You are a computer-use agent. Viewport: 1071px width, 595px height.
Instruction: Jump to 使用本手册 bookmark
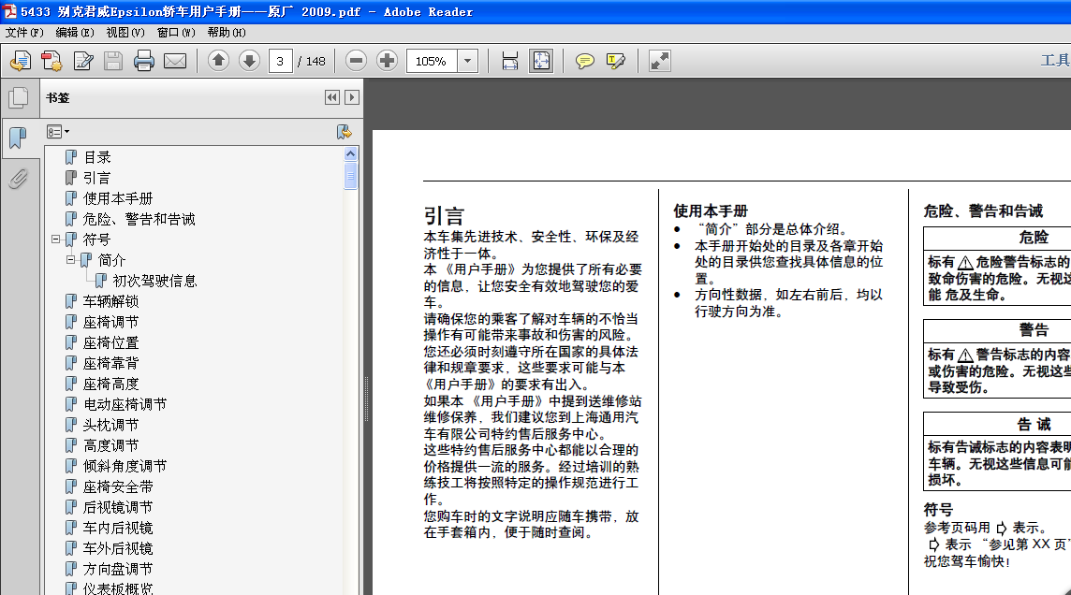117,198
